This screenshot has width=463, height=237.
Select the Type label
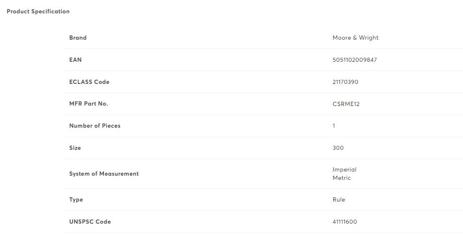tap(76, 200)
